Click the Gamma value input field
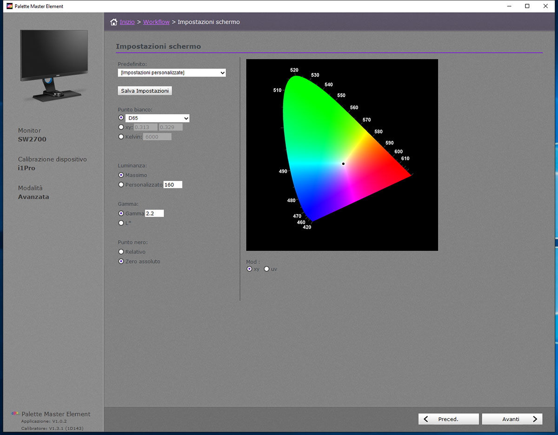 (154, 213)
